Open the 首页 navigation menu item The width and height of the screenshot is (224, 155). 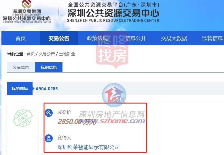pyautogui.click(x=20, y=38)
